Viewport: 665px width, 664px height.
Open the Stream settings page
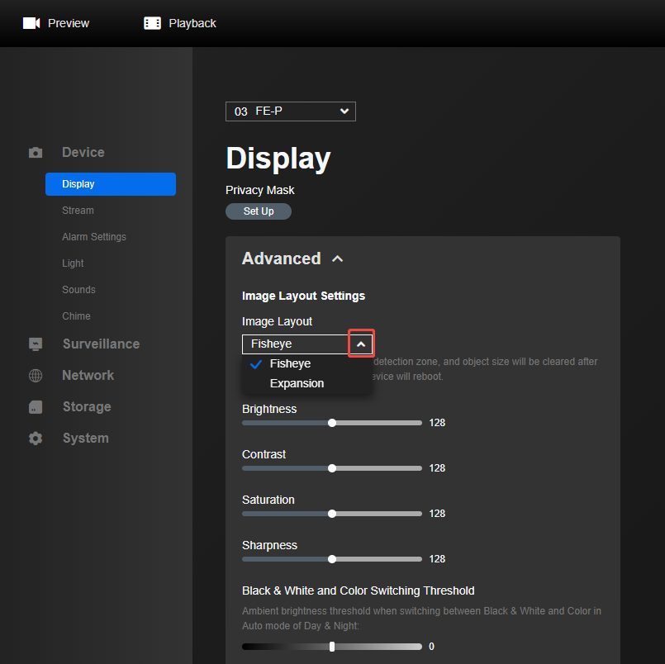78,211
